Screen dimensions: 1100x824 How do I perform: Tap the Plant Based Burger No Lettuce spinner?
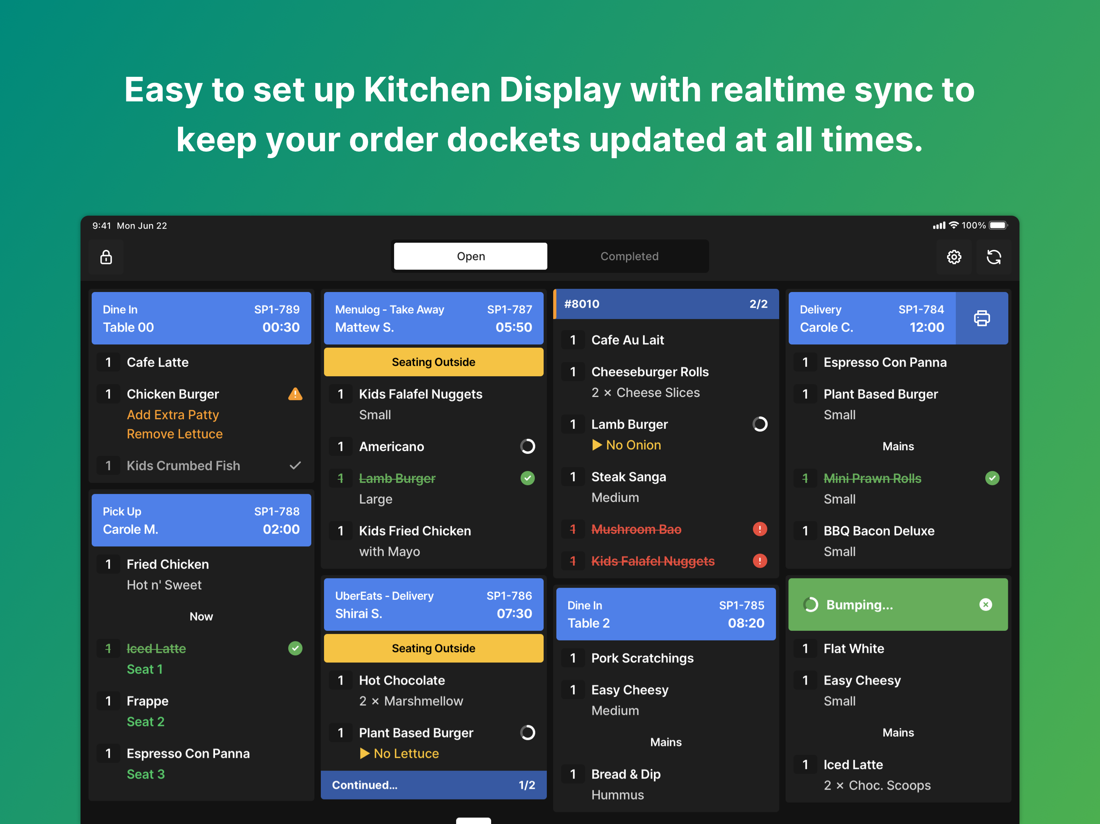pyautogui.click(x=527, y=733)
